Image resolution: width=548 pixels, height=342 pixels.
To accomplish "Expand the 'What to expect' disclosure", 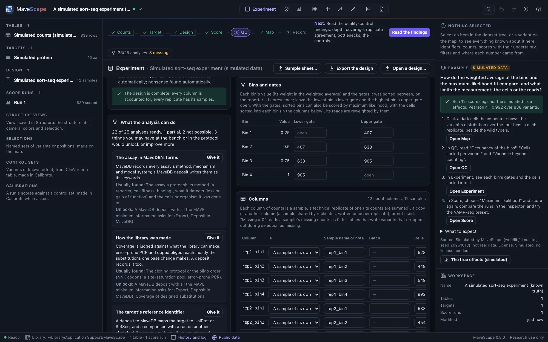I will pyautogui.click(x=458, y=231).
